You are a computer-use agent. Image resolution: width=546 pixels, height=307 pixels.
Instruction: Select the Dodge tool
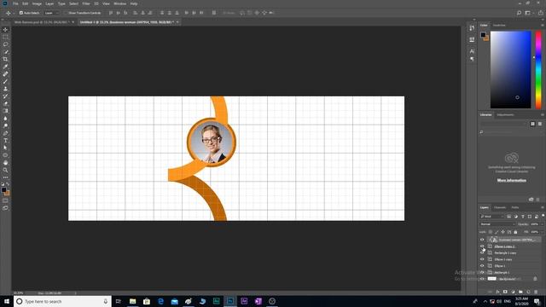tap(5, 125)
